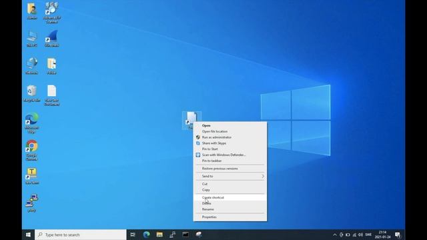Select the New Text Document desktop icon
Viewport: 427px width, 240px height.
tap(52, 95)
